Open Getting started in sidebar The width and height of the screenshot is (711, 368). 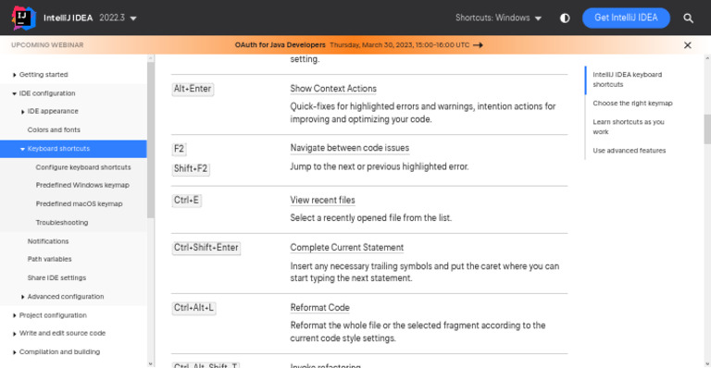(x=44, y=75)
